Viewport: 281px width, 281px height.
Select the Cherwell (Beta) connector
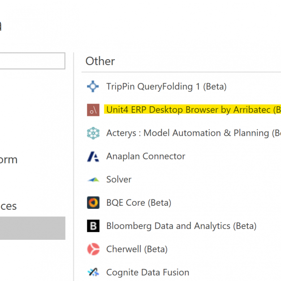137,249
